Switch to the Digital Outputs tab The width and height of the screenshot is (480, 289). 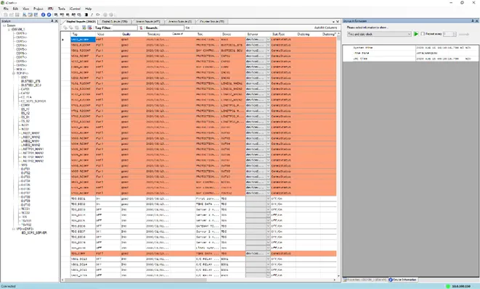pyautogui.click(x=115, y=22)
